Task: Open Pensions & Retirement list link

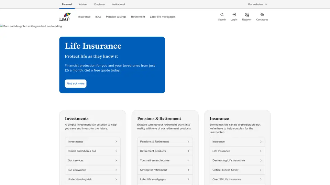Action: click(x=165, y=141)
